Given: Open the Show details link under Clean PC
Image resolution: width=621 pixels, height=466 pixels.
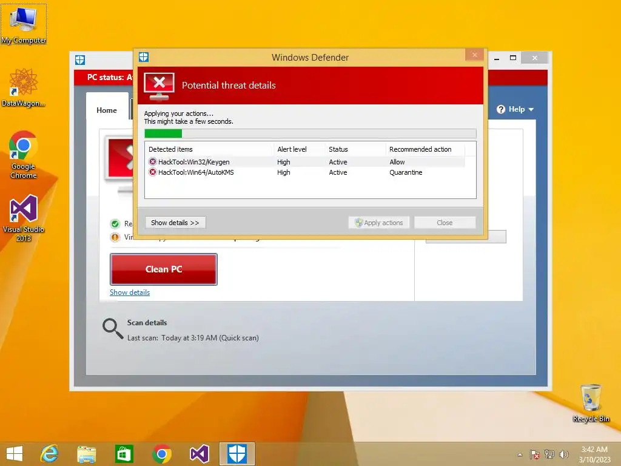Looking at the screenshot, I should click(130, 292).
